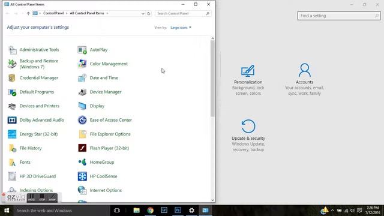The width and height of the screenshot is (384, 216).
Task: Click All Control Panel Items breadcrumb
Action: (87, 13)
